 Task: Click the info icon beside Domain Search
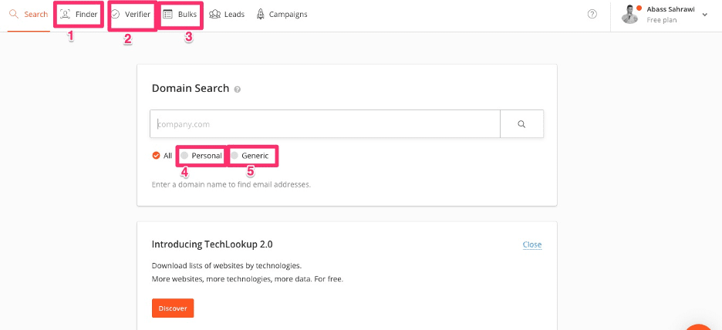[238, 89]
